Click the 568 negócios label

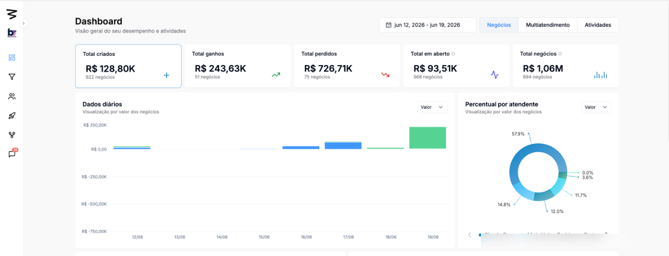[x=428, y=77]
